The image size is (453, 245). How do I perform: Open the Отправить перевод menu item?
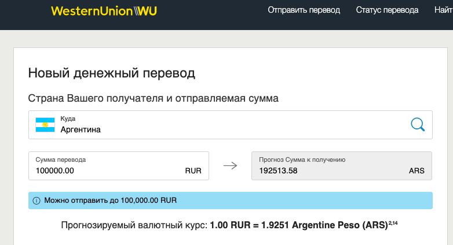[304, 10]
